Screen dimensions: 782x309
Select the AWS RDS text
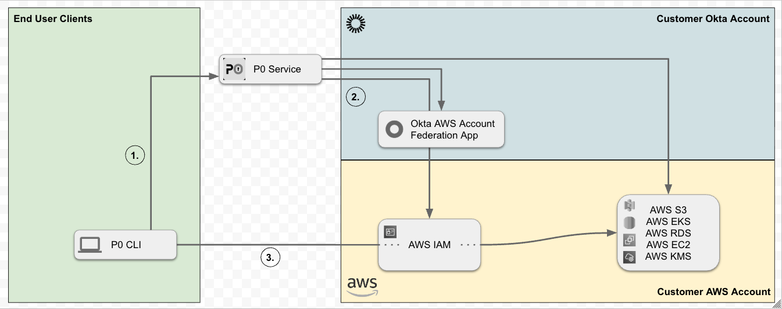click(668, 233)
